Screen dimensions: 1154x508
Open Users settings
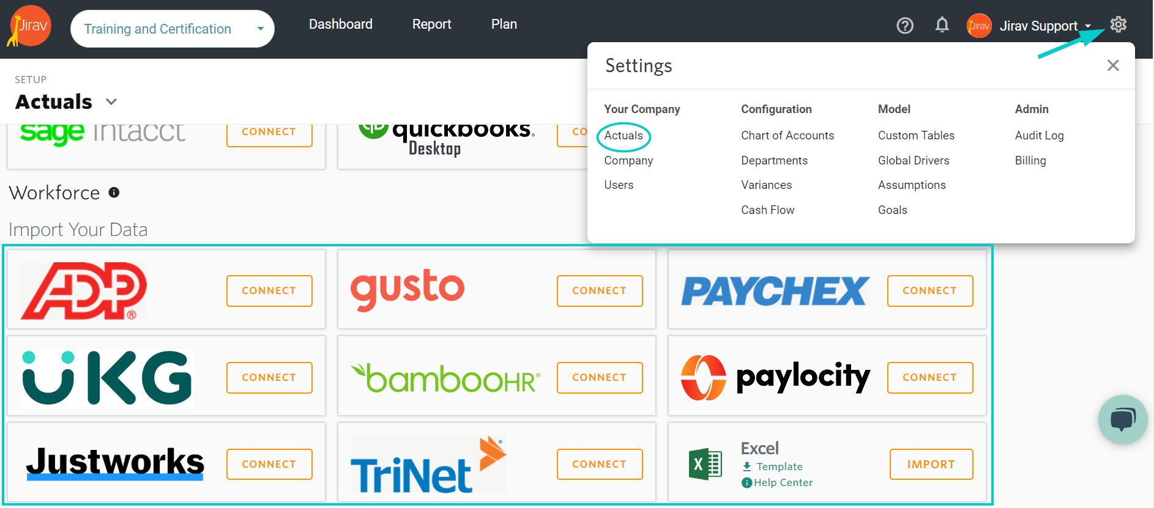tap(619, 185)
